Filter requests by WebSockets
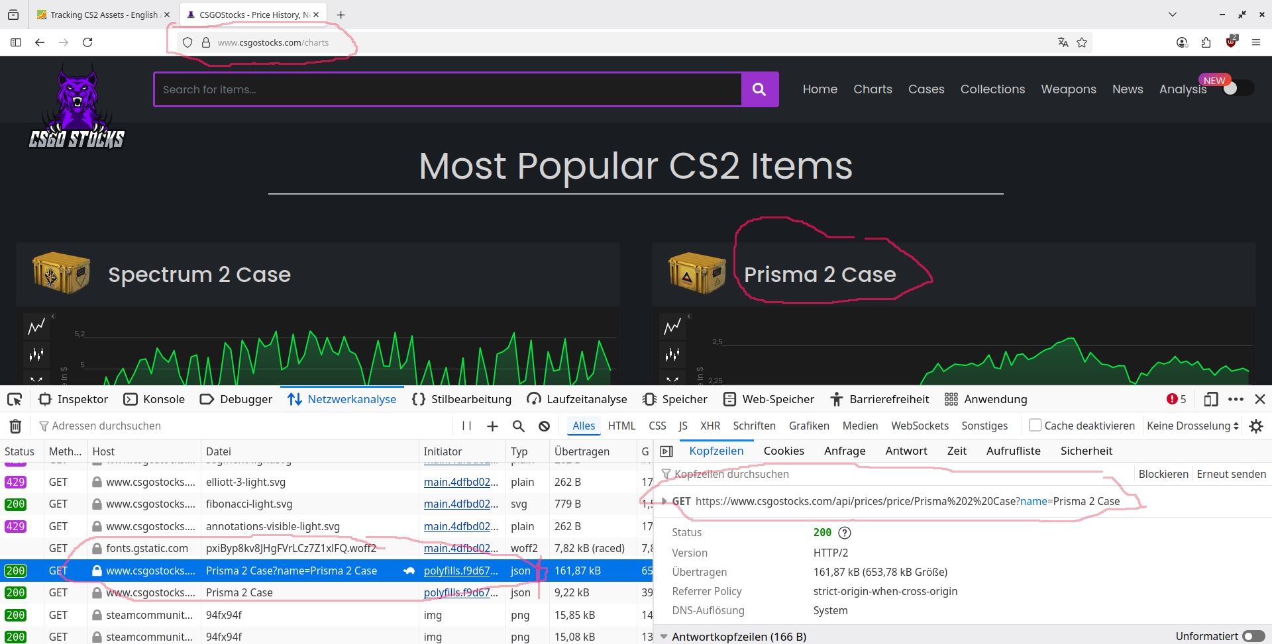Screen dimensions: 1272x644 click(x=920, y=426)
